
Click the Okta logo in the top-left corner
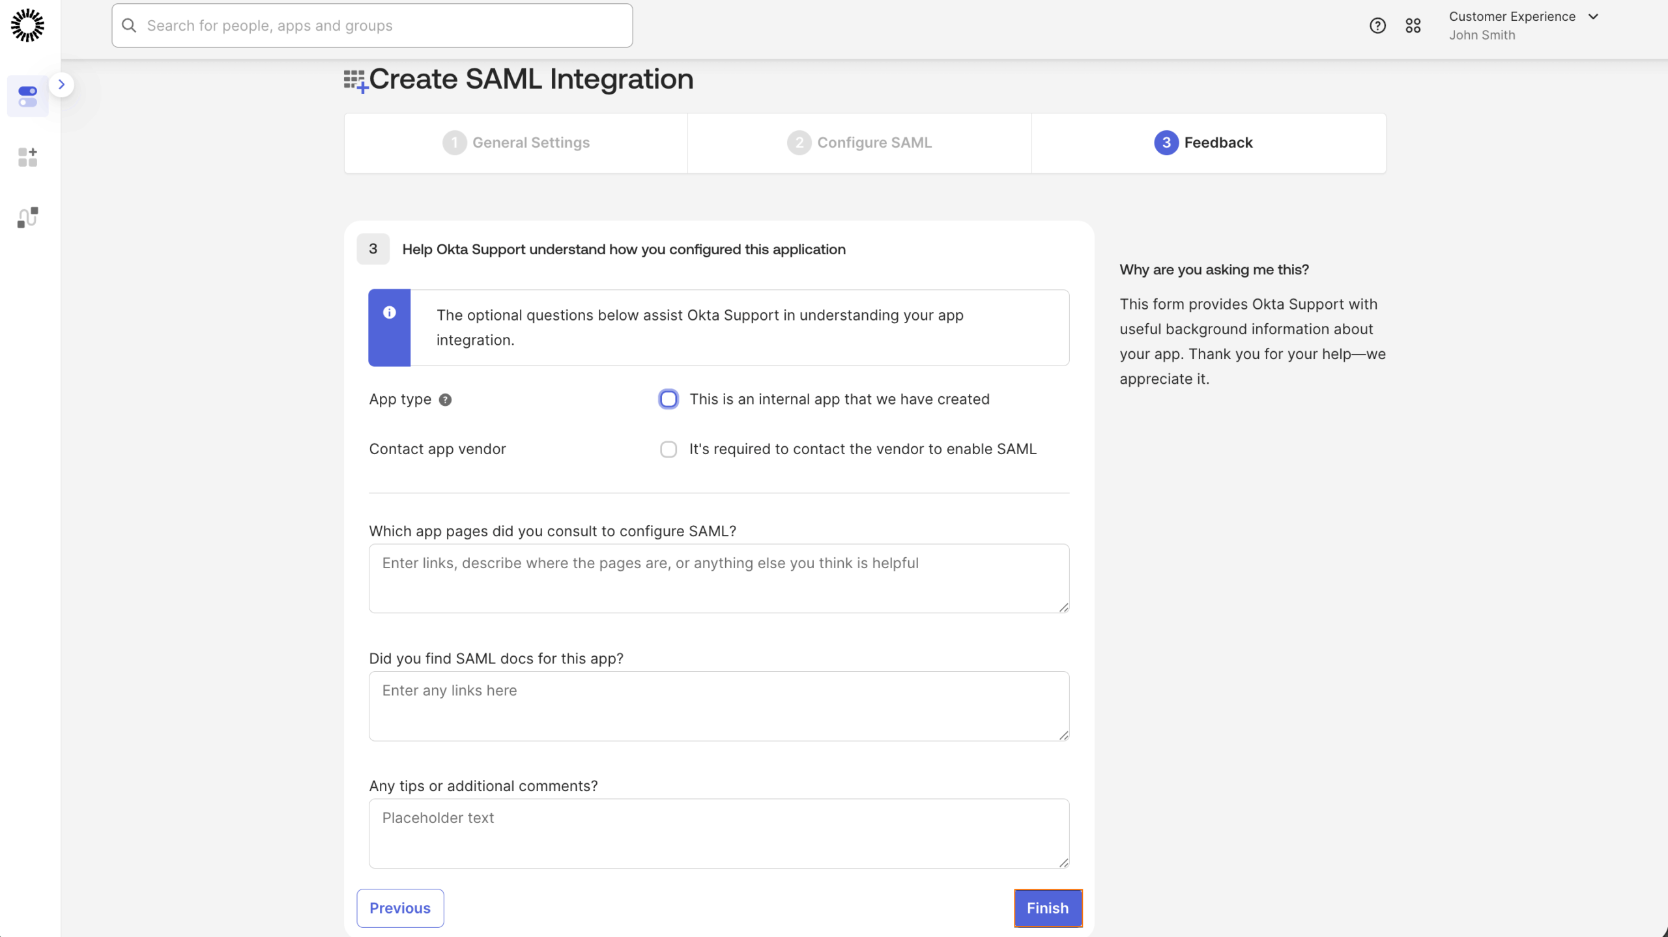[27, 25]
